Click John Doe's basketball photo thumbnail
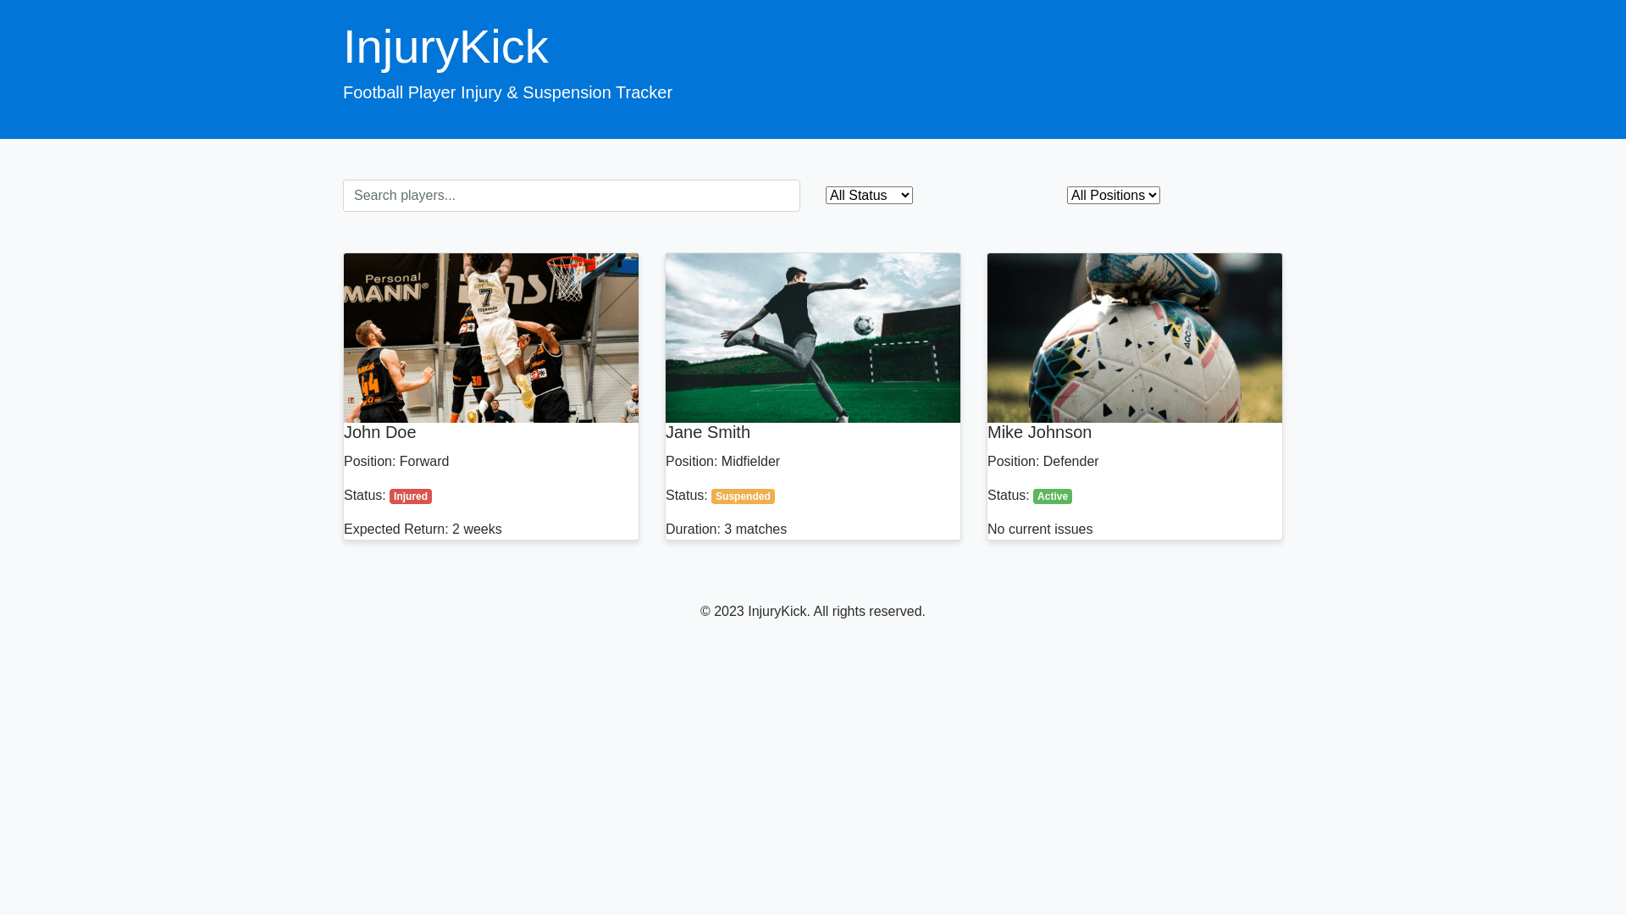1626x915 pixels. point(491,337)
